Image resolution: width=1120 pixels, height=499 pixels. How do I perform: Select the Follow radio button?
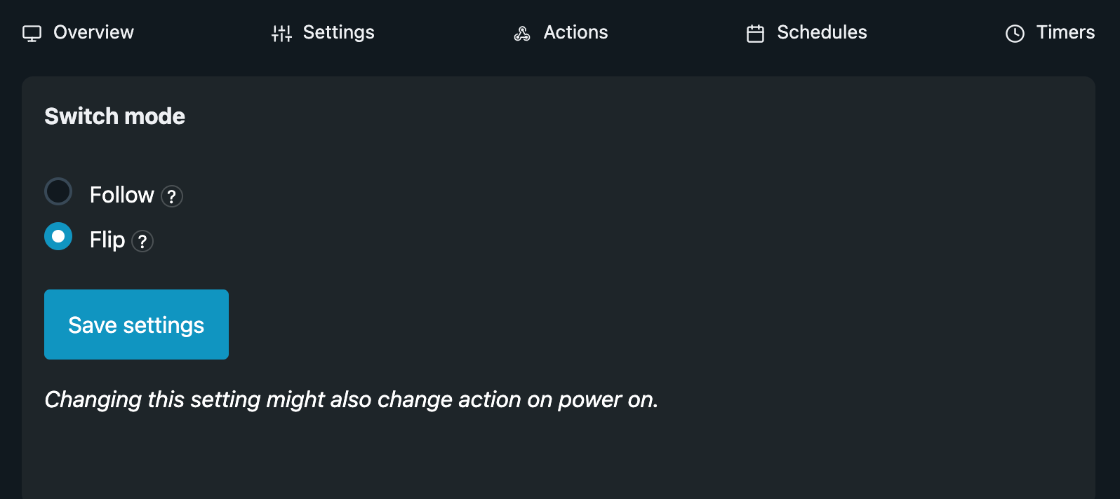tap(58, 191)
